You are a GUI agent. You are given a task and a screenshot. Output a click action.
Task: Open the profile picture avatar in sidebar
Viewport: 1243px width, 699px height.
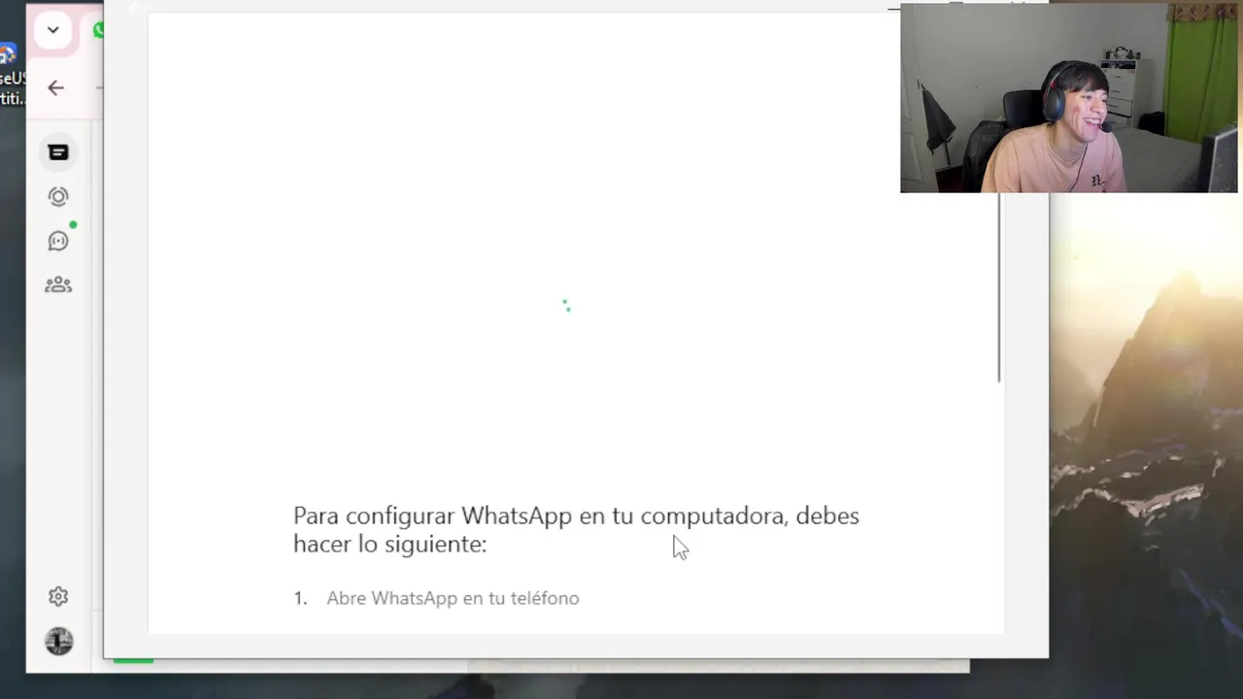pos(58,641)
